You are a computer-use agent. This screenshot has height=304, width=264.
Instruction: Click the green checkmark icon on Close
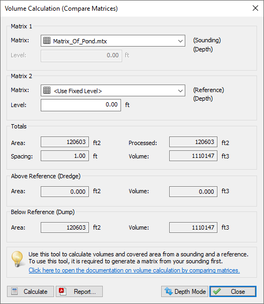coord(217,291)
